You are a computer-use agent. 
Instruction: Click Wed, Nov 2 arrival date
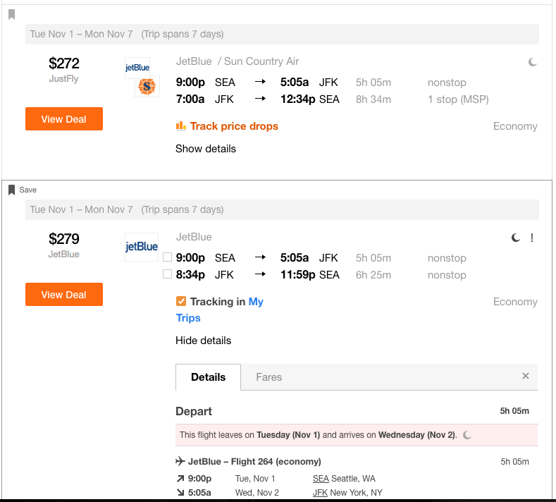[257, 492]
